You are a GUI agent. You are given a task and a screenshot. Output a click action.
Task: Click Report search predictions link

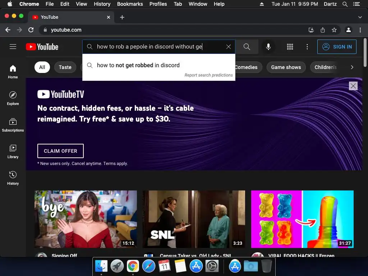point(208,75)
